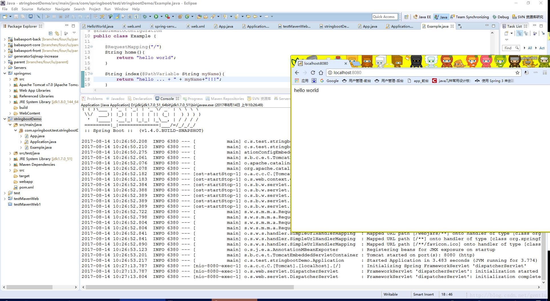
Task: Expand Example.java in Package Explorer tree
Action: [x=21, y=148]
